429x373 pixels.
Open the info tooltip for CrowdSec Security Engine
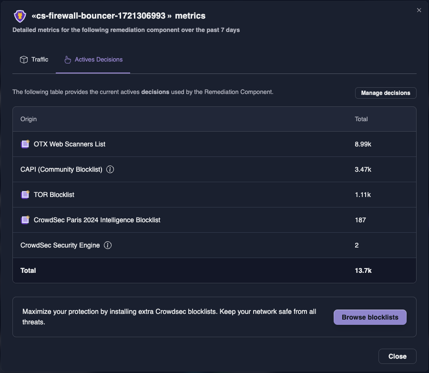tap(108, 245)
